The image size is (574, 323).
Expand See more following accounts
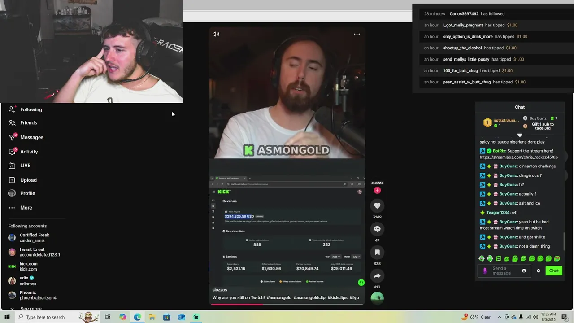pyautogui.click(x=26, y=309)
